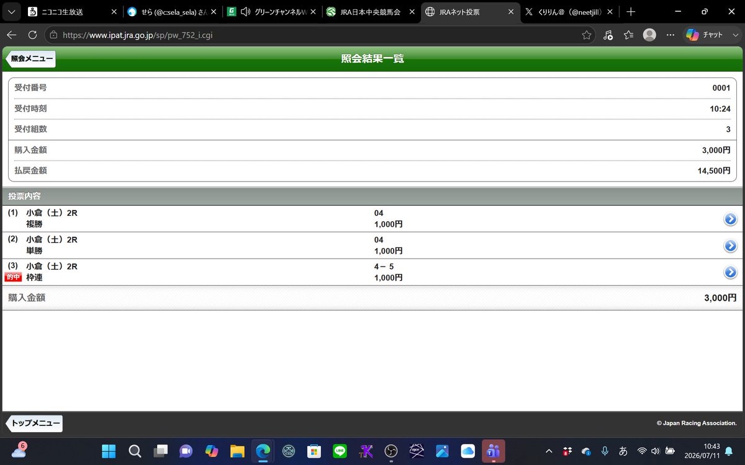
Task: Open taskbar search magnifier
Action: click(x=135, y=451)
